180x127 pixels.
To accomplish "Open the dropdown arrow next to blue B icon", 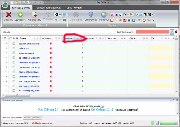I will tap(136, 20).
